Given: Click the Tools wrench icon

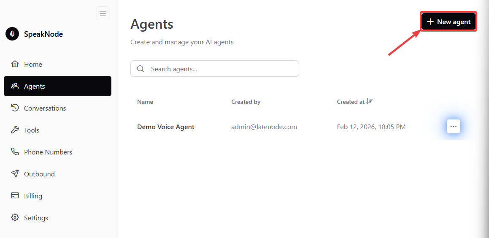Looking at the screenshot, I should 15,130.
